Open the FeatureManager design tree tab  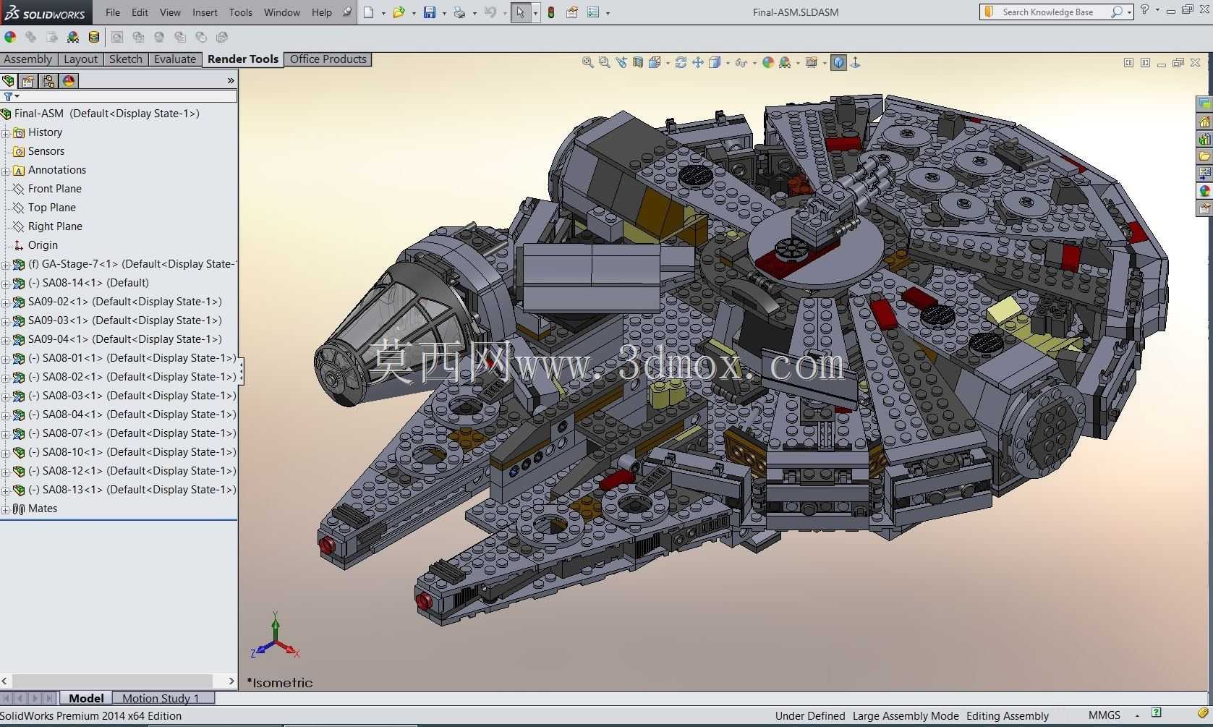pos(9,81)
